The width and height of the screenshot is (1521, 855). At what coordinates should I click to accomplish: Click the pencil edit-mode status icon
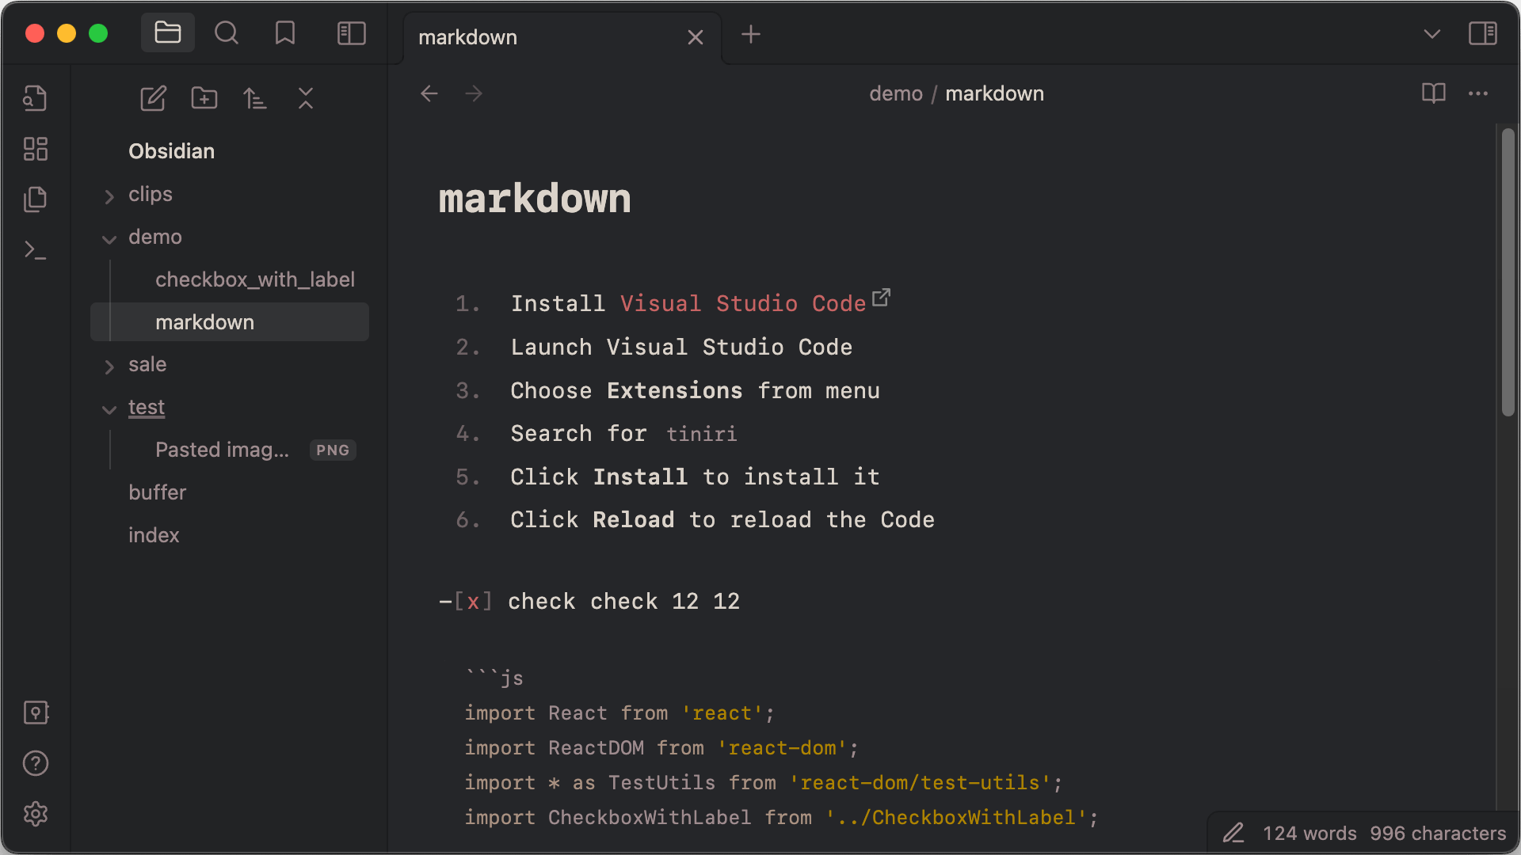tap(1233, 833)
